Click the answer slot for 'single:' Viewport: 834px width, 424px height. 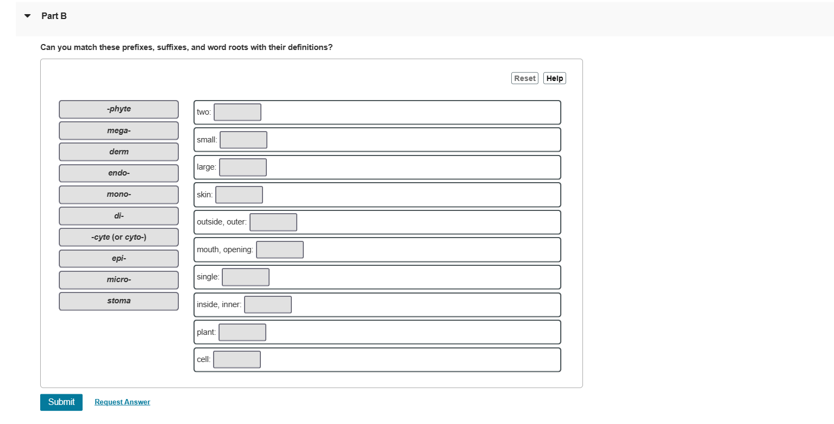click(246, 277)
